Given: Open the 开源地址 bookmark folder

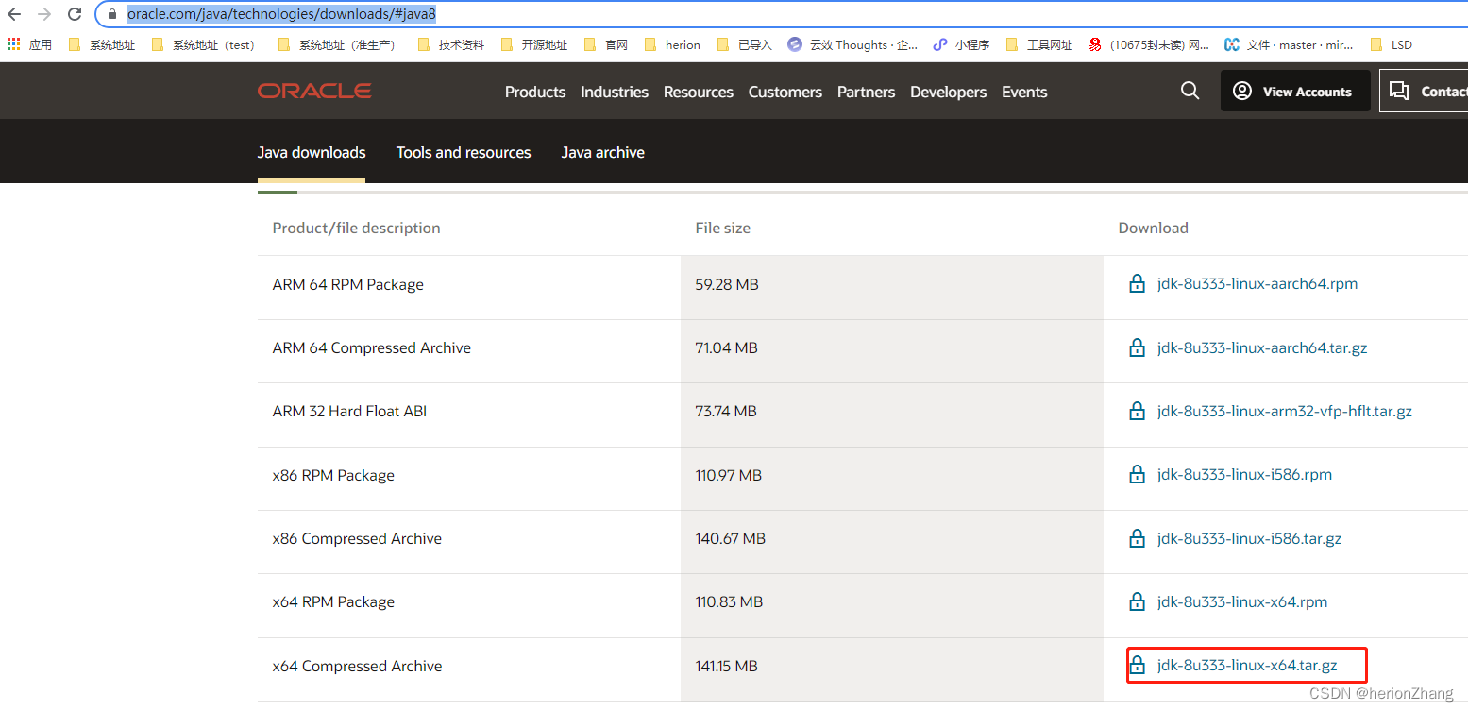Looking at the screenshot, I should [x=534, y=44].
